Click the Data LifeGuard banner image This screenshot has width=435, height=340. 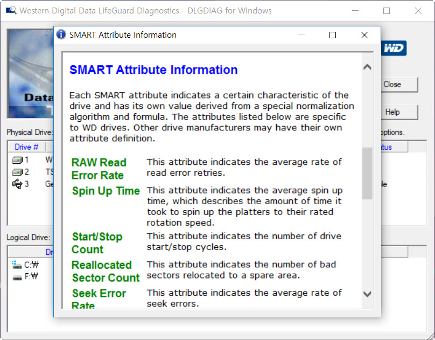[31, 74]
